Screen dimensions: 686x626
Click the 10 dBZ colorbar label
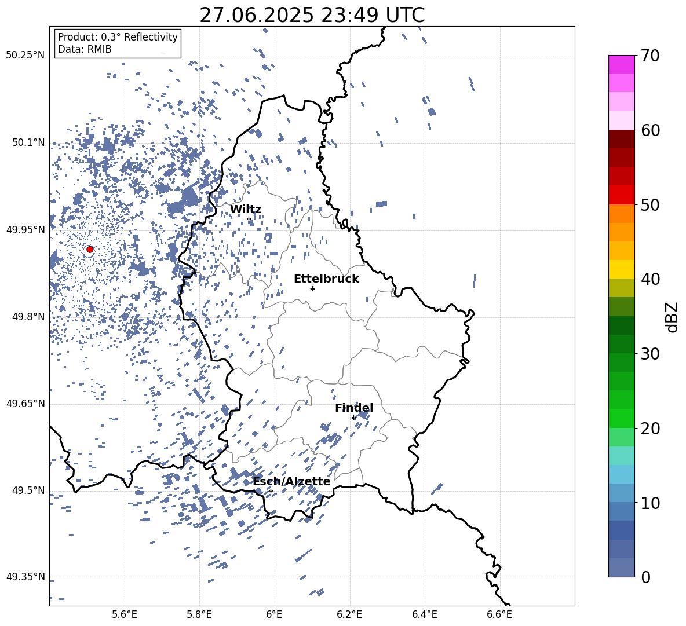tap(650, 503)
